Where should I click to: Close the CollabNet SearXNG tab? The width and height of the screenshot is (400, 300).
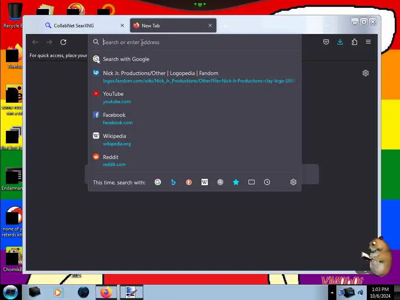pos(122,25)
